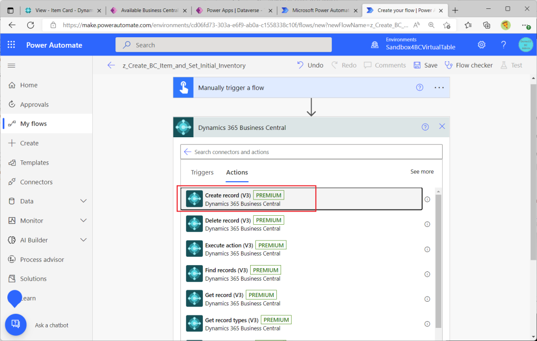The image size is (537, 341).
Task: Show info for Execute action (V3)
Action: (x=427, y=249)
